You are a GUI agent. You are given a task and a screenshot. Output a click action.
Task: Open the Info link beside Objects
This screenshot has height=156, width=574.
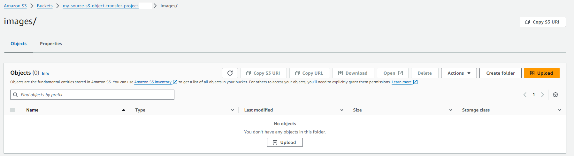[x=45, y=73]
